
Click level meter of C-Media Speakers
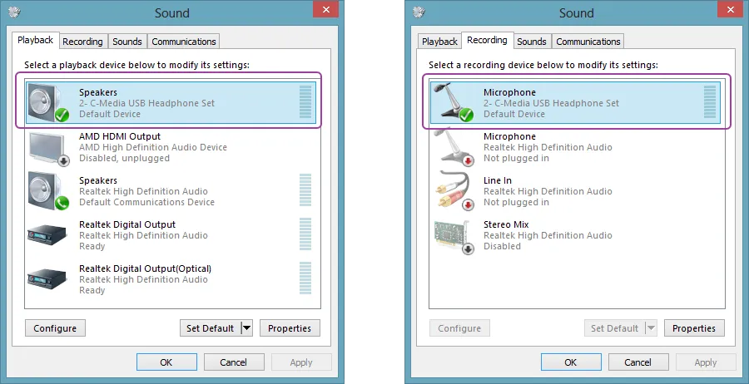[x=305, y=102]
